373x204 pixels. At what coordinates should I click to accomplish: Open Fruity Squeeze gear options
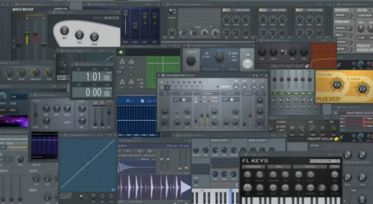tap(338, 4)
